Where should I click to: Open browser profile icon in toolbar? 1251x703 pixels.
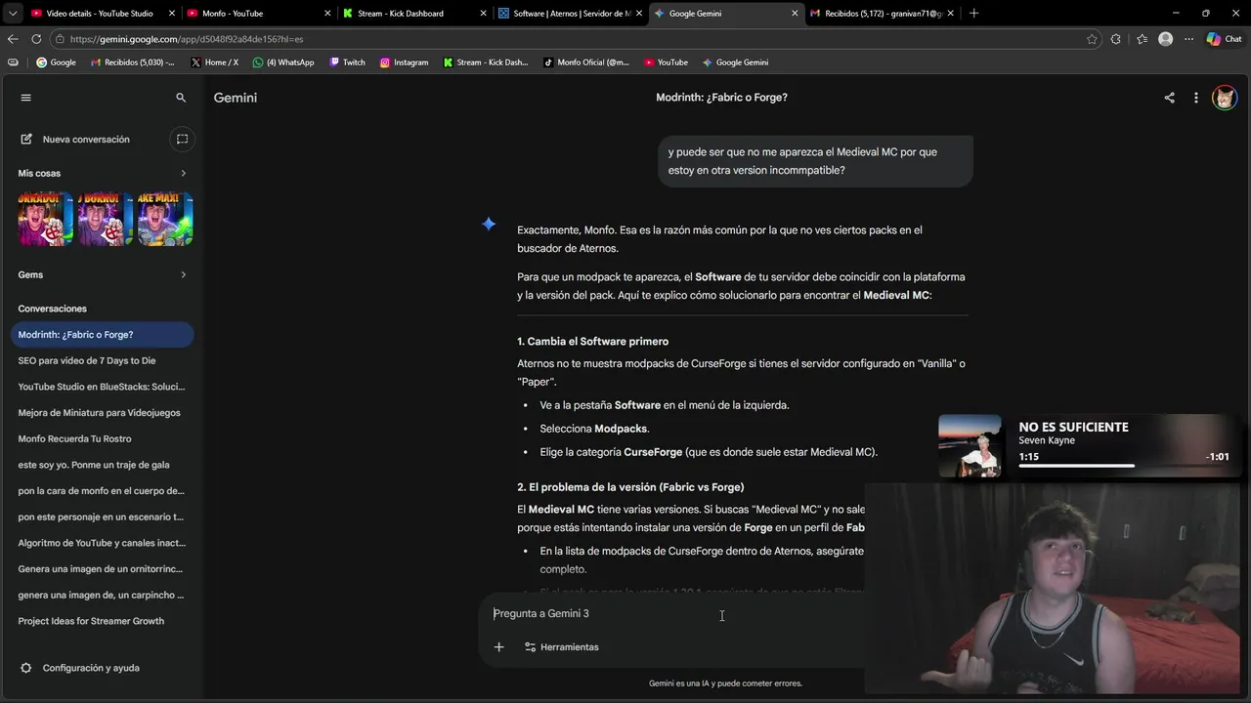pyautogui.click(x=1165, y=39)
